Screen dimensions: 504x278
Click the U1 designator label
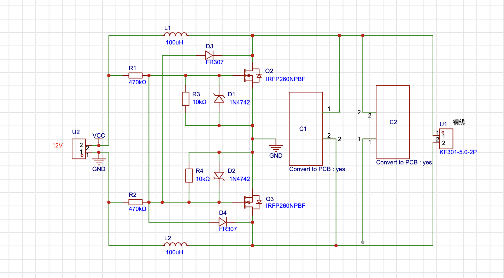[x=443, y=124]
